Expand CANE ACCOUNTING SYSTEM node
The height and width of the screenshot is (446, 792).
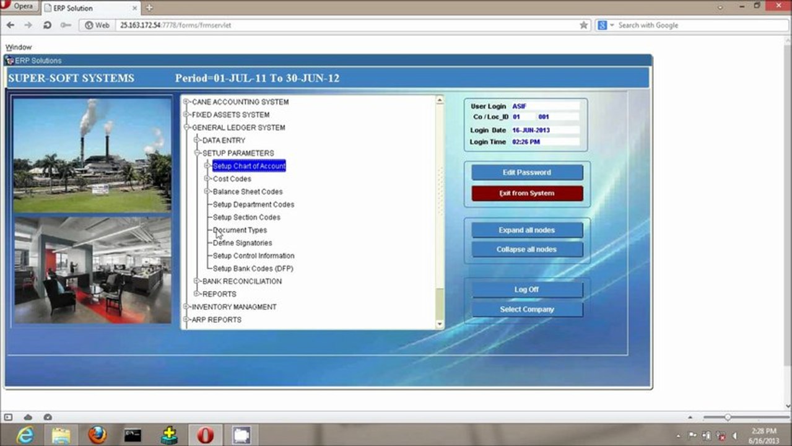186,102
